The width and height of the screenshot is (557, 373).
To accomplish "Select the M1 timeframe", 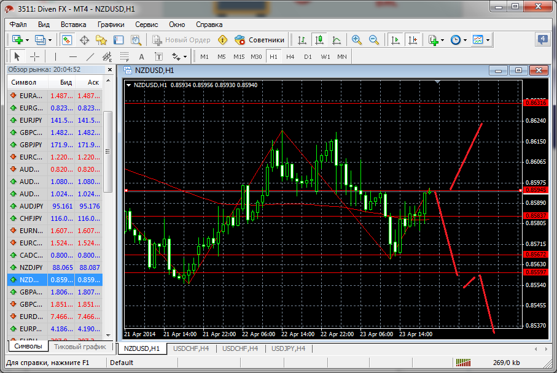I will (204, 57).
